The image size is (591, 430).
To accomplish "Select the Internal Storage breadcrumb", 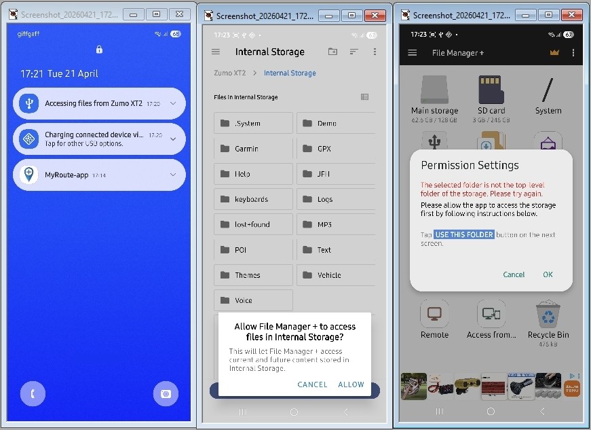I will point(290,73).
